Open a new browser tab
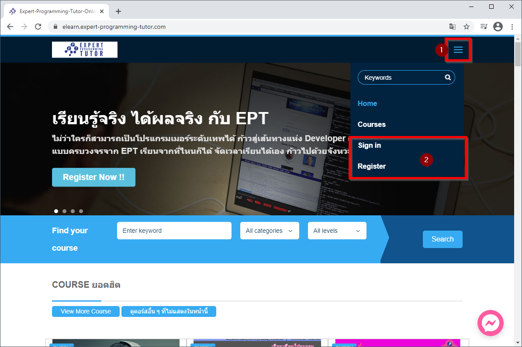The width and height of the screenshot is (522, 347). [x=118, y=11]
